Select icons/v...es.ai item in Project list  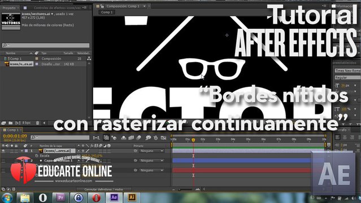click(x=21, y=64)
